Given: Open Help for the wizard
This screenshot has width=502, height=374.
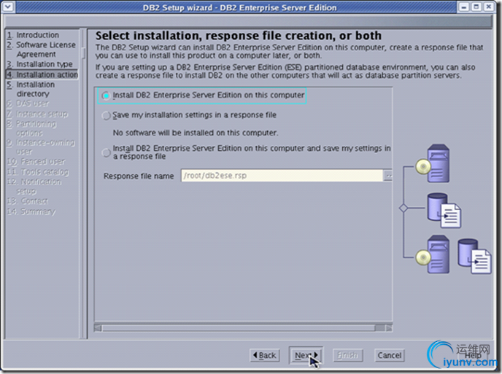Looking at the screenshot, I should coord(473,356).
